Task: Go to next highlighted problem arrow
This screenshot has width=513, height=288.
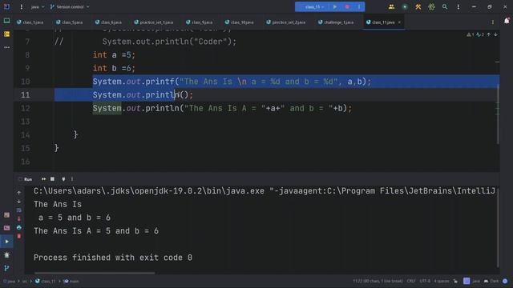Action: (x=495, y=34)
